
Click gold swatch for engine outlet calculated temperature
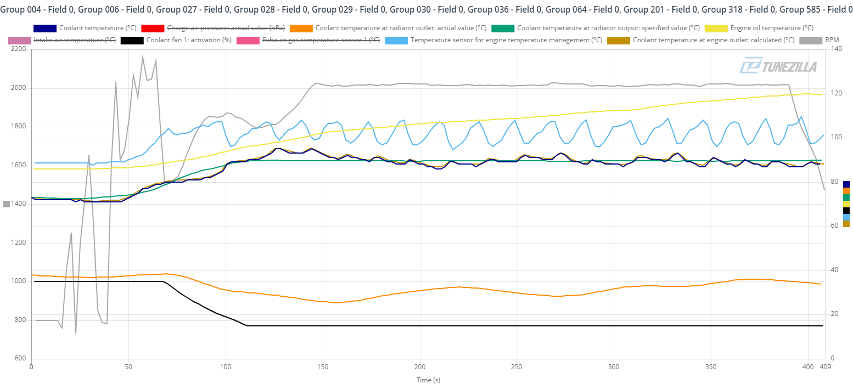(618, 40)
